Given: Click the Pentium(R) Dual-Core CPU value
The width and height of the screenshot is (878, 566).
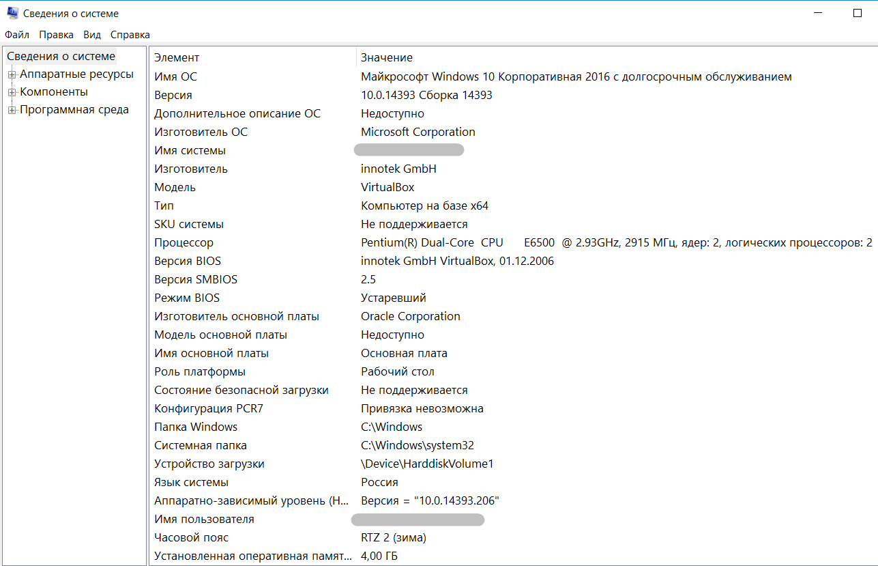Looking at the screenshot, I should (x=617, y=242).
